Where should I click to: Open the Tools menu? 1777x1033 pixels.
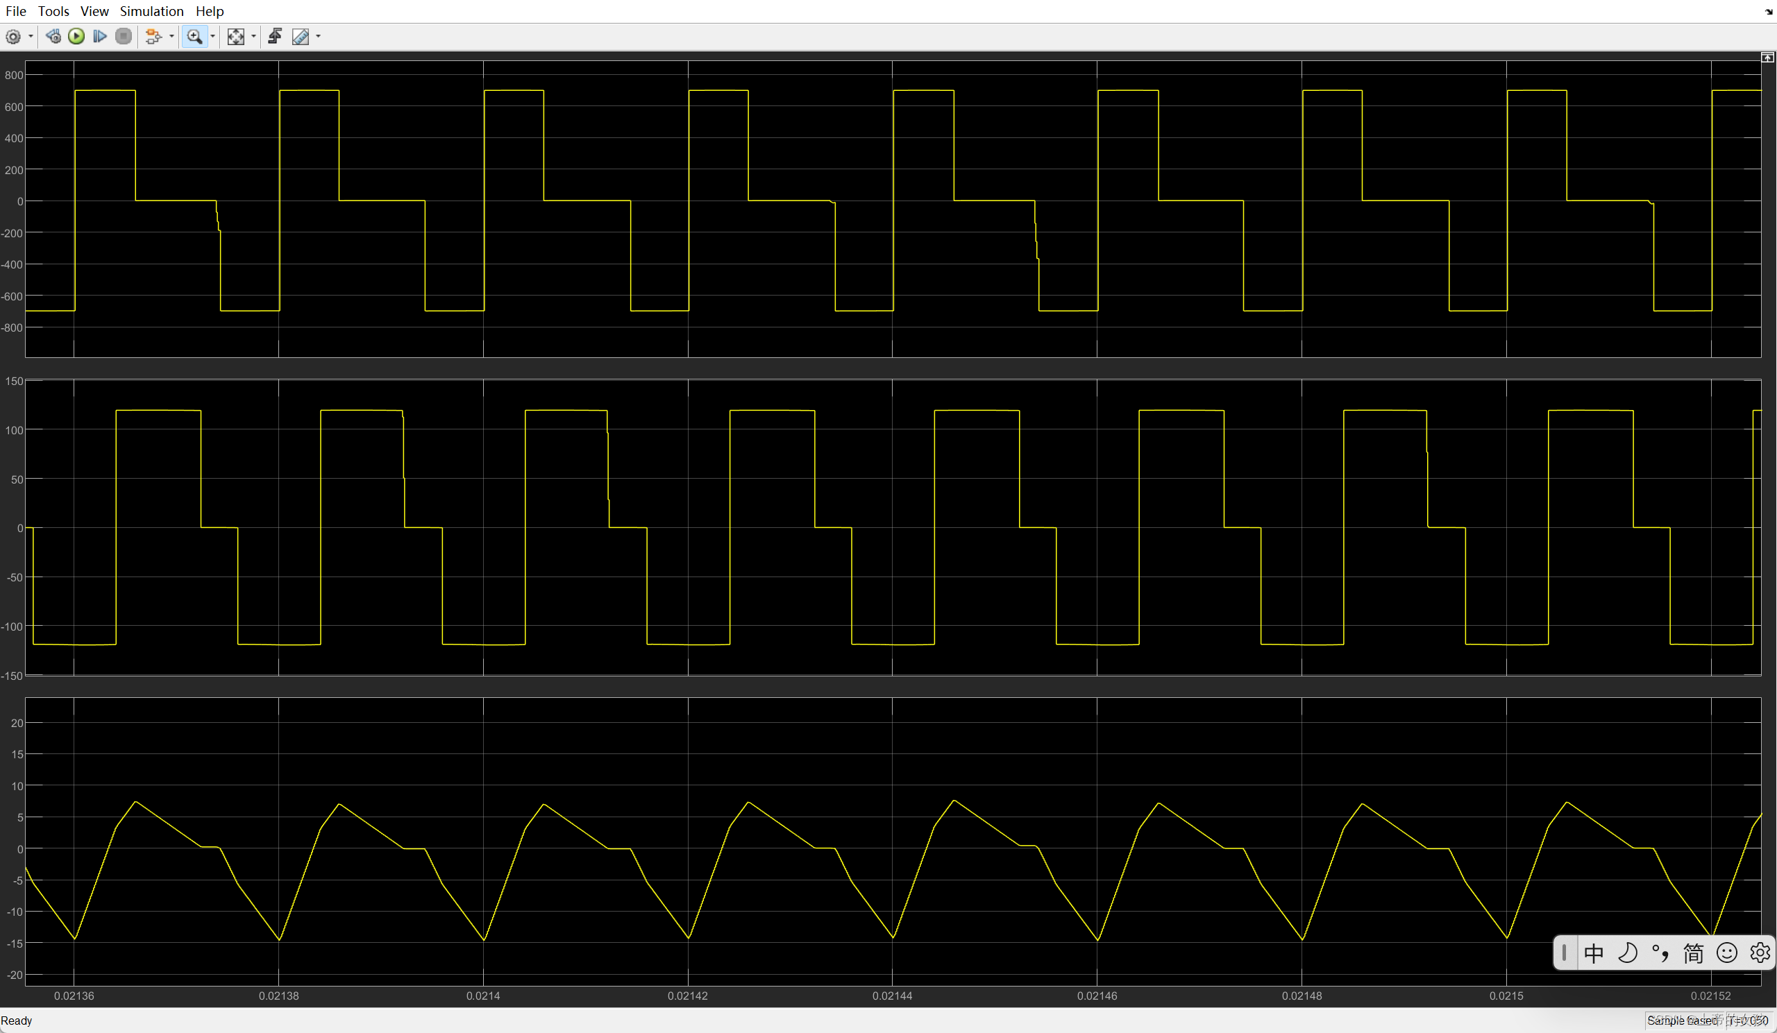(x=53, y=11)
